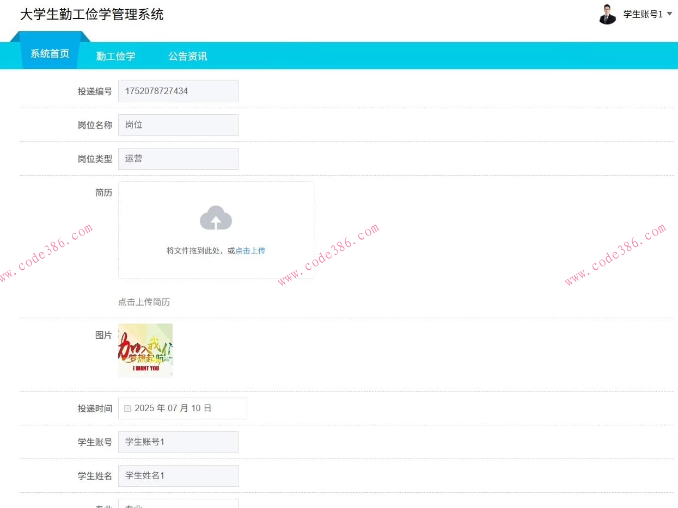Click the 点击上传 upload link

tap(250, 250)
